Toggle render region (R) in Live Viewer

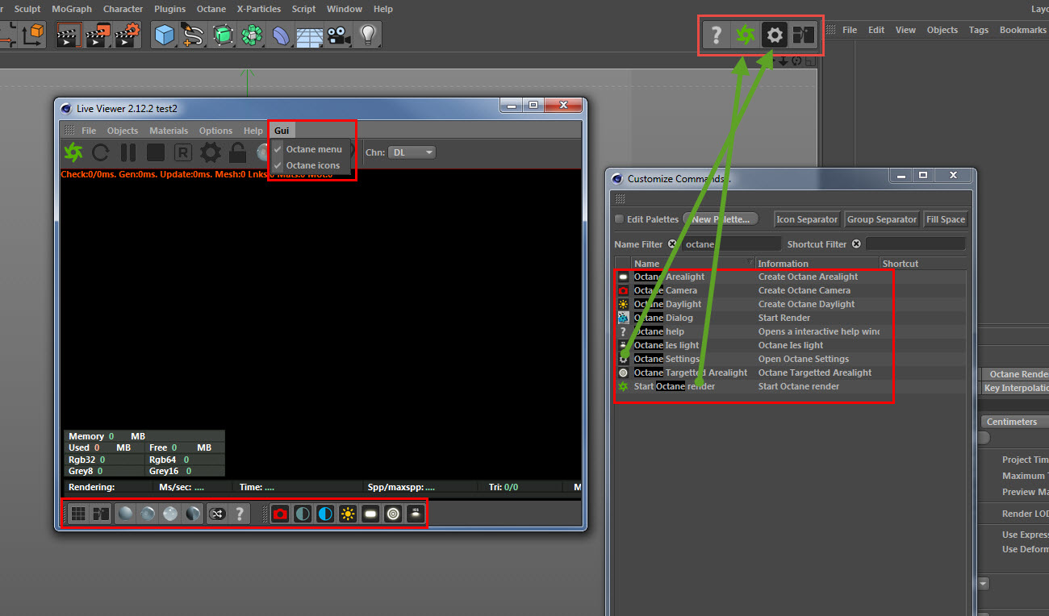183,152
